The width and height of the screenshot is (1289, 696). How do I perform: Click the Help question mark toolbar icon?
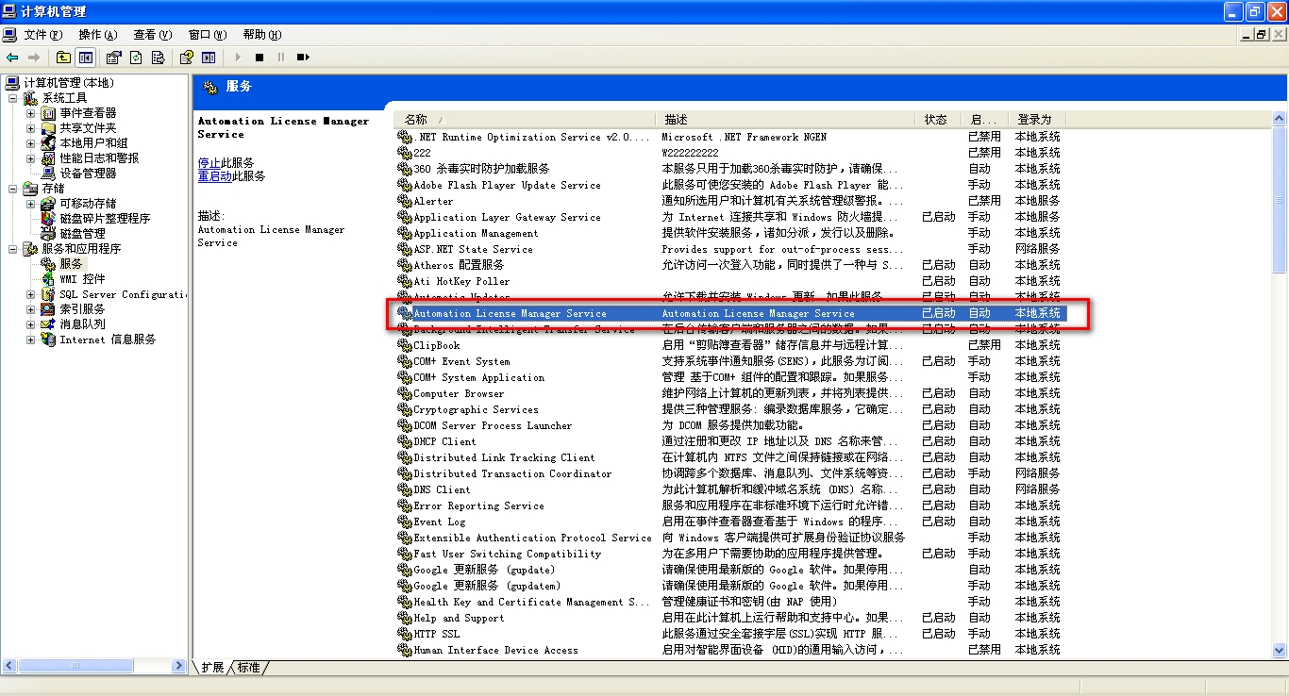(x=187, y=58)
